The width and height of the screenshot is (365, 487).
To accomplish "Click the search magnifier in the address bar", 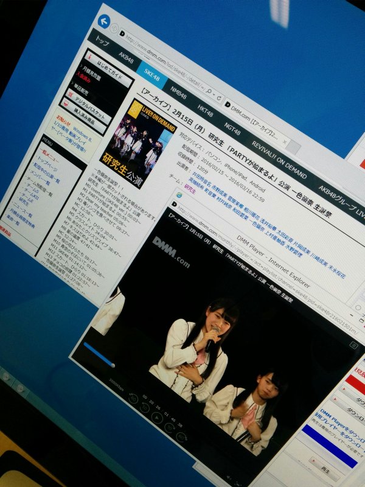I will [209, 92].
